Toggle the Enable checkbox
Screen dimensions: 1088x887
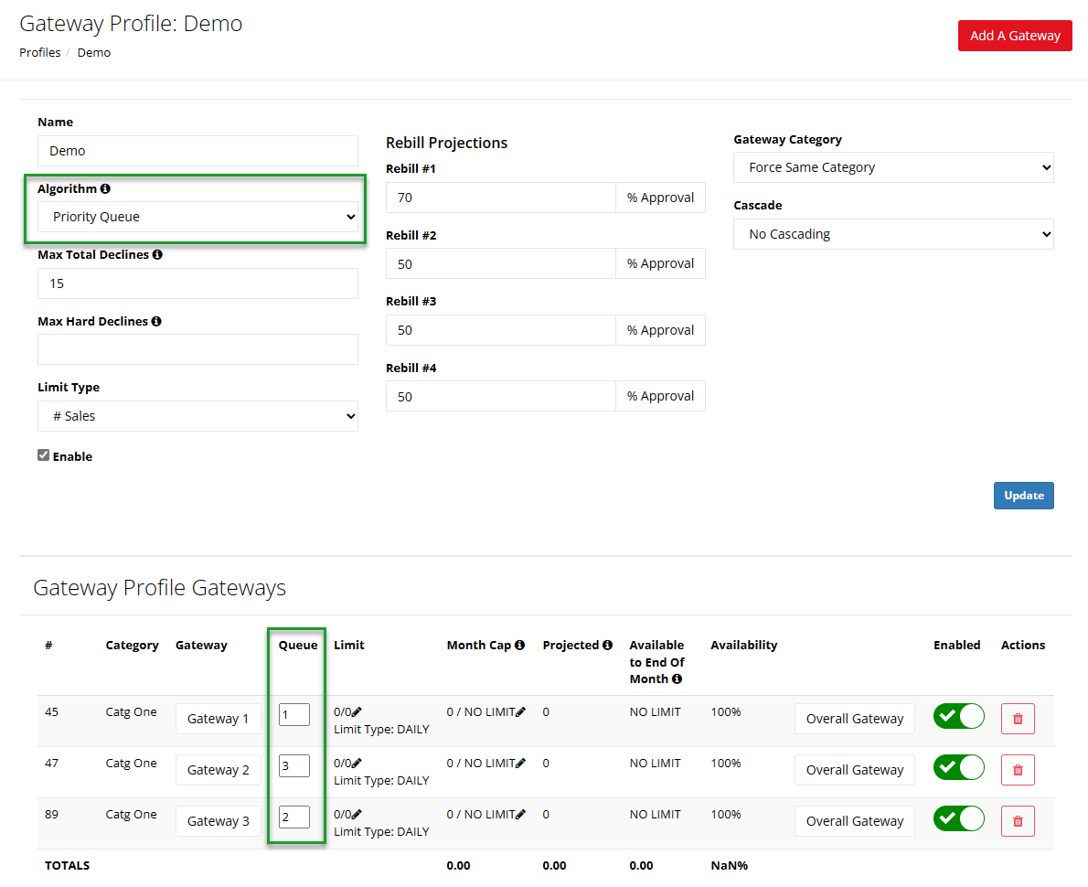click(x=43, y=455)
